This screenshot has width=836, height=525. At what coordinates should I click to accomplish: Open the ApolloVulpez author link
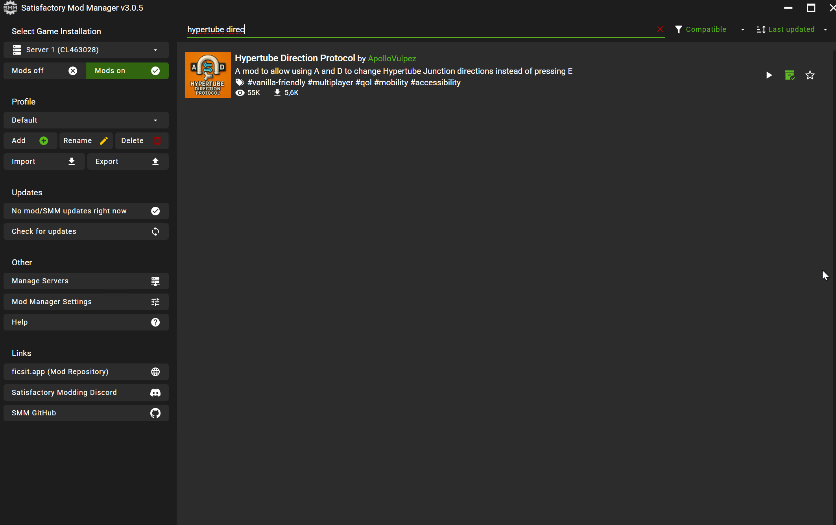tap(392, 58)
